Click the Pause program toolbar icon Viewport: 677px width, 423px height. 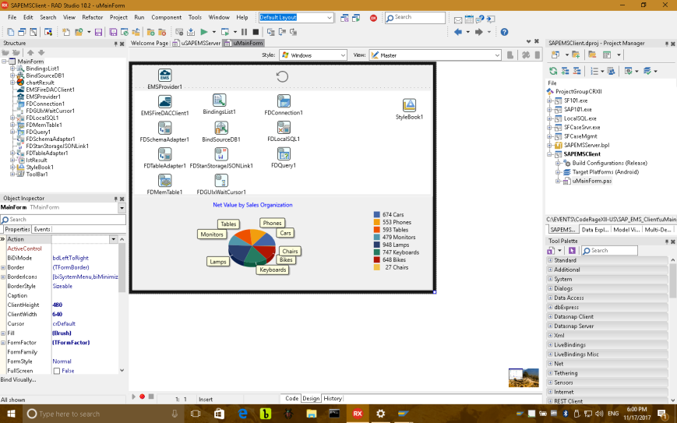point(245,32)
